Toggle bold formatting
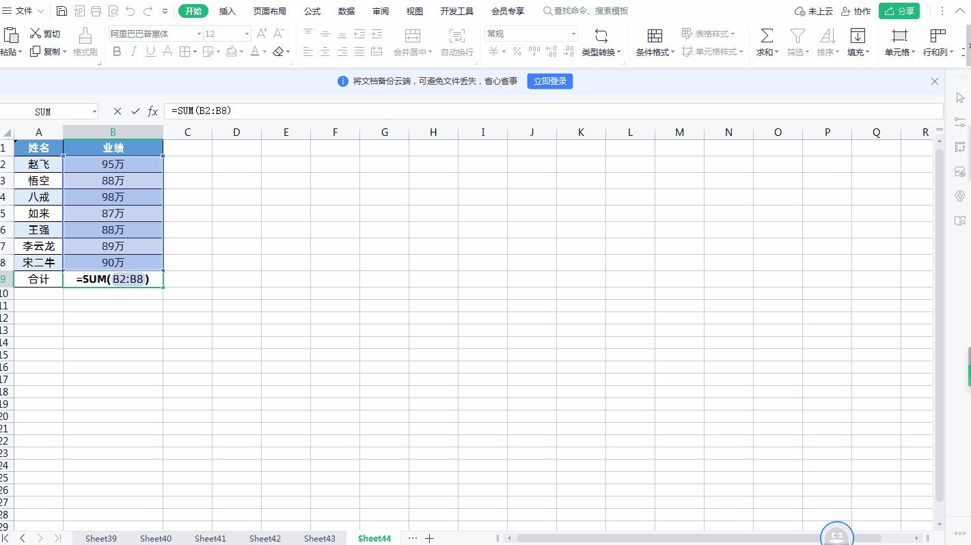 [117, 52]
